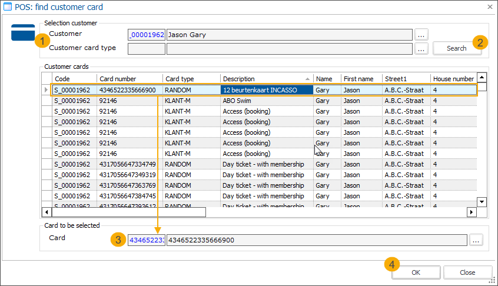Image resolution: width=498 pixels, height=286 pixels.
Task: Open the Customer card type ellipsis button
Action: [x=421, y=49]
